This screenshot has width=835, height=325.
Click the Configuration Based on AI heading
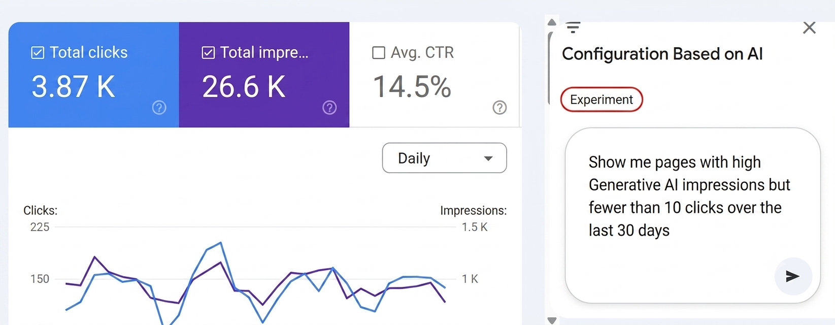(x=662, y=54)
